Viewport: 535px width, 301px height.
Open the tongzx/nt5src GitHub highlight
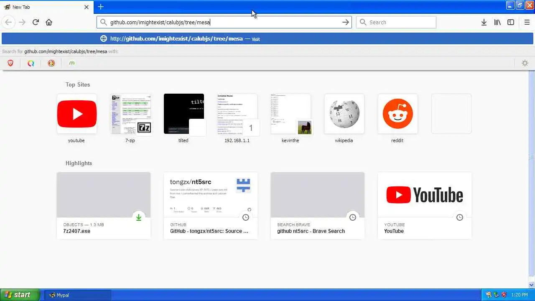[x=211, y=205]
